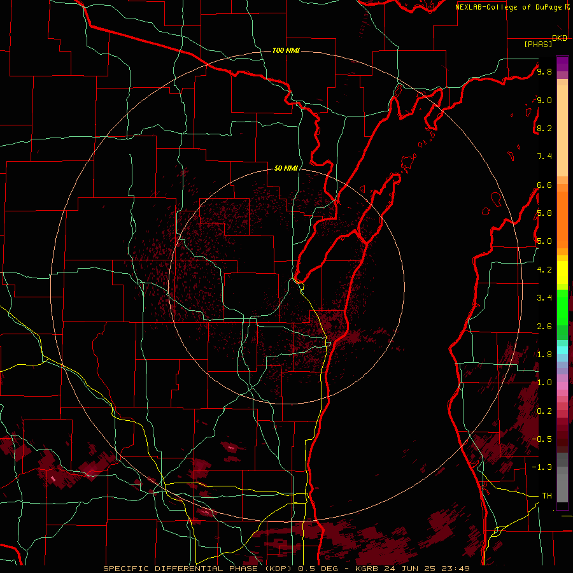Click the 1.0 legend value

click(x=544, y=383)
